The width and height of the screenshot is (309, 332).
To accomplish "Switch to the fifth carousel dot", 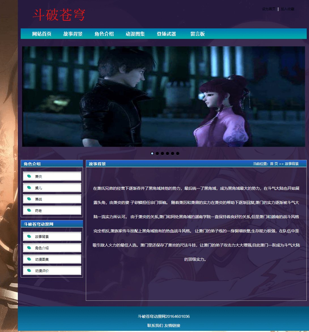I will tap(172, 154).
